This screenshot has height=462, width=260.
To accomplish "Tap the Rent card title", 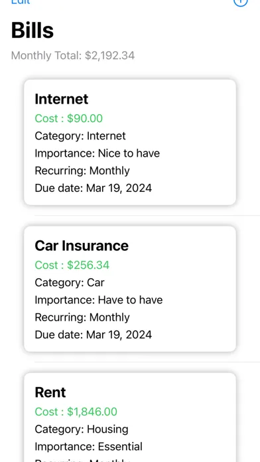I will (50, 392).
